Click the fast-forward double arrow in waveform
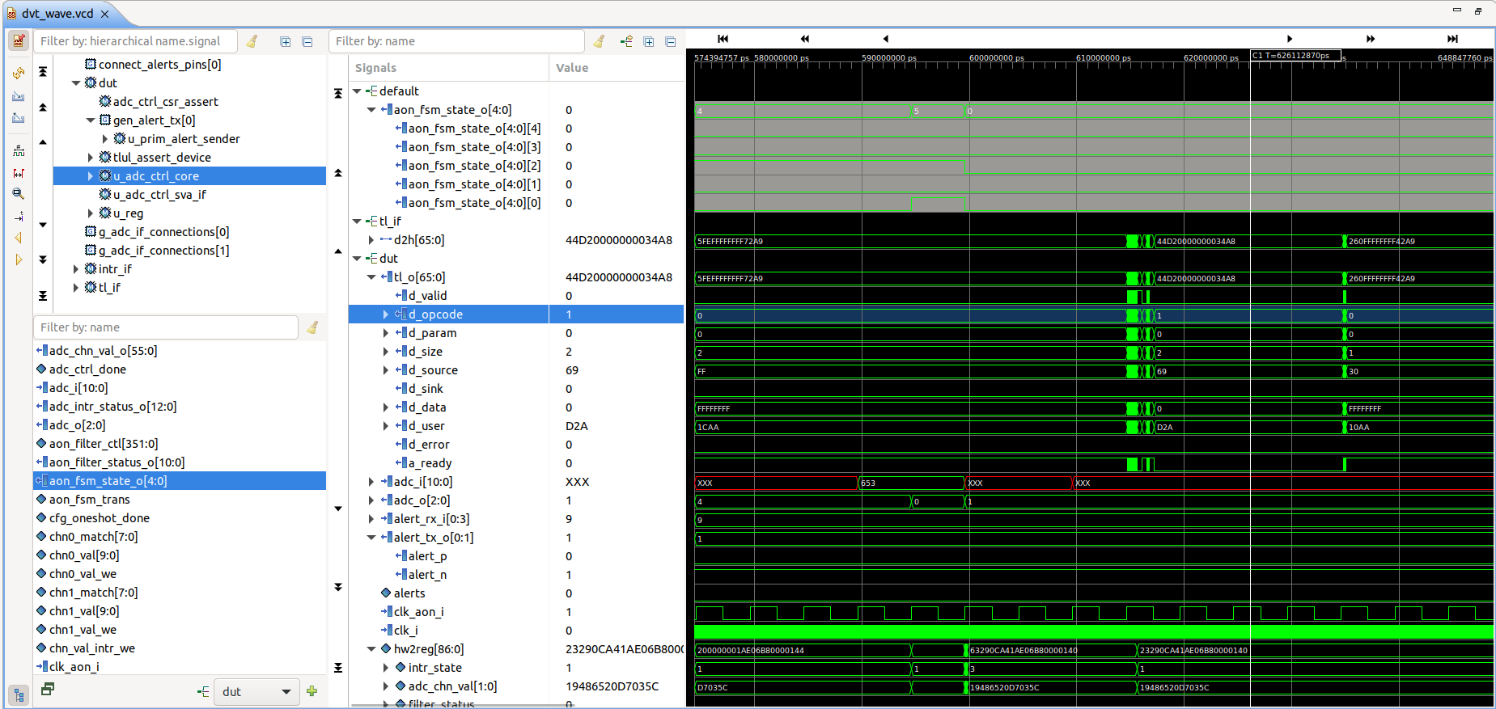This screenshot has width=1496, height=709. (1370, 39)
